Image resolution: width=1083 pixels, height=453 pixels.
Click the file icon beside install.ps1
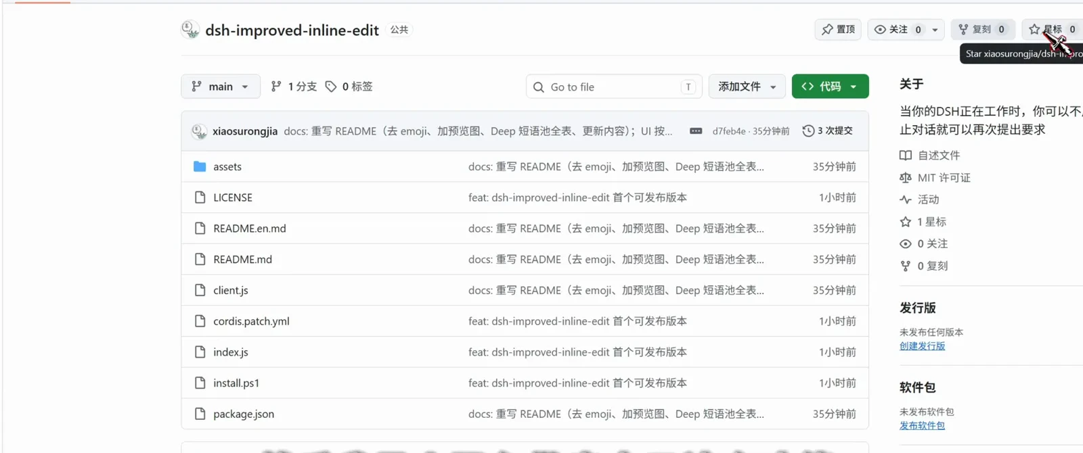point(200,383)
